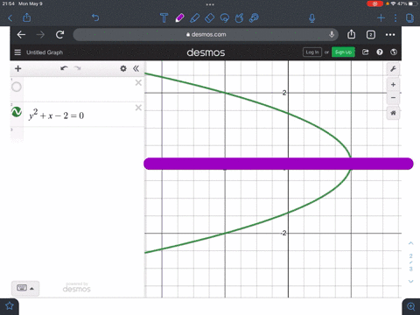This screenshot has height=315, width=420.
Task: Click the Log In button
Action: 312,52
